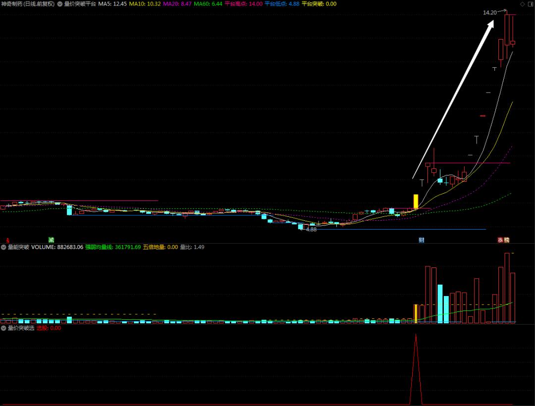The image size is (535, 406).
Task: Select the MA60: 6.44 label
Action: (208, 4)
